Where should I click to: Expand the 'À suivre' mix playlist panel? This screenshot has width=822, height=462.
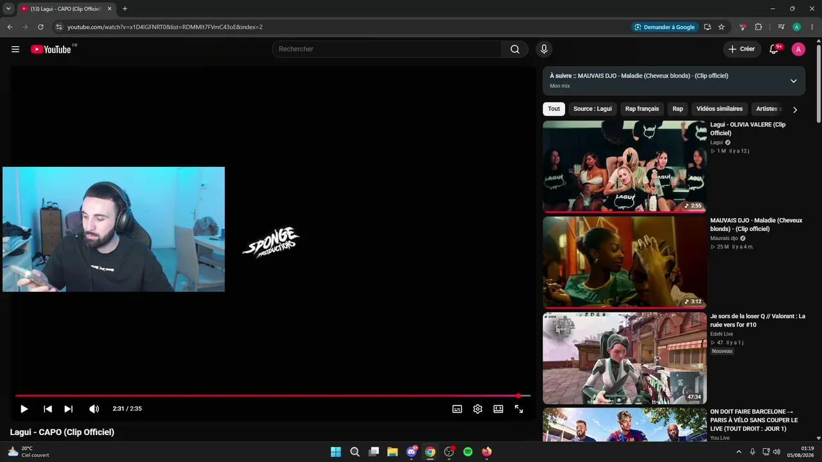pos(794,81)
